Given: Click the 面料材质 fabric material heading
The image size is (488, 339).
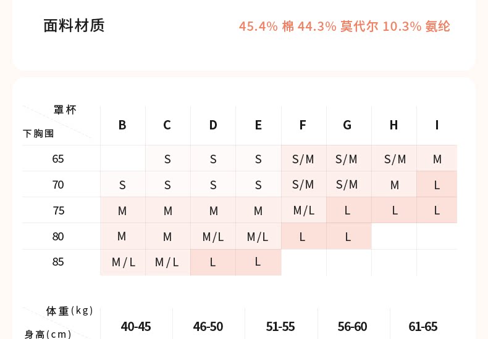Looking at the screenshot, I should (x=74, y=26).
